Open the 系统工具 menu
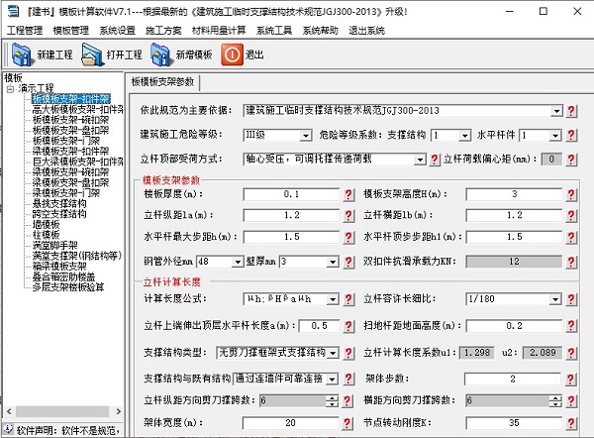This screenshot has height=438, width=594. pyautogui.click(x=274, y=31)
